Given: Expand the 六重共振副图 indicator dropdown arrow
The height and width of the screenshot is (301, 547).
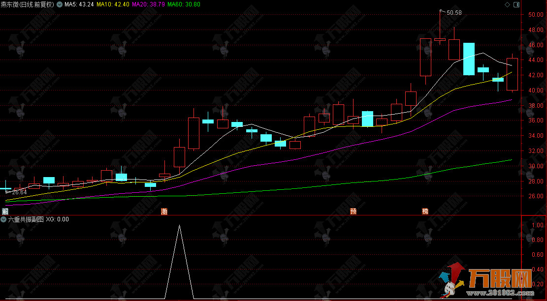Looking at the screenshot, I should (3, 219).
